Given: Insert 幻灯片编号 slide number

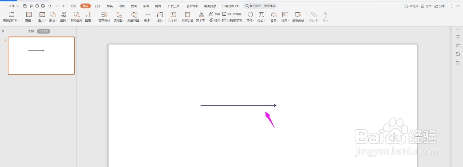Looking at the screenshot, I should [x=232, y=14].
